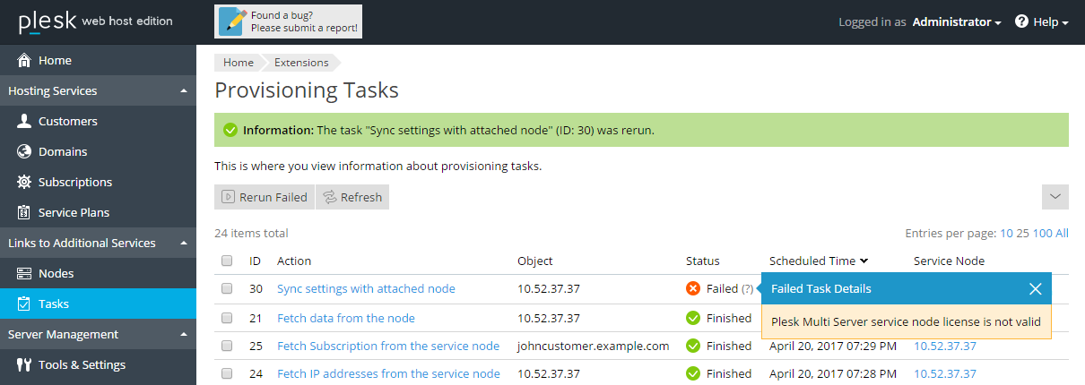This screenshot has width=1085, height=385.
Task: Check the box for task ID 30
Action: click(227, 289)
